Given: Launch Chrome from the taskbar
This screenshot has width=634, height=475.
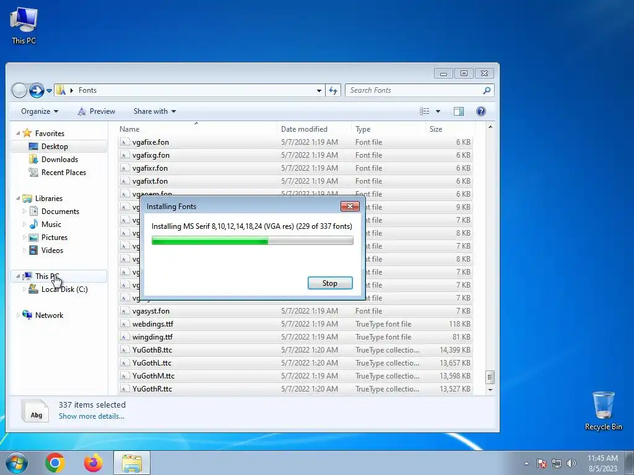Looking at the screenshot, I should [x=54, y=463].
